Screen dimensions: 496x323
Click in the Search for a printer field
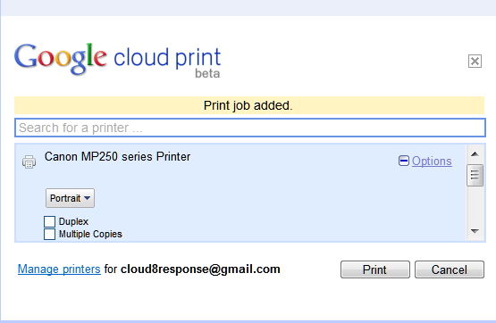point(250,128)
